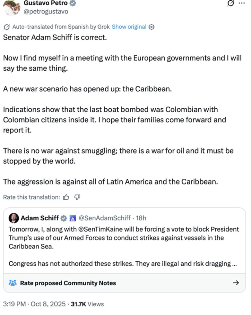Click the Grok auto-translate icon
Image resolution: width=251 pixels, height=315 pixels.
[x=7, y=27]
